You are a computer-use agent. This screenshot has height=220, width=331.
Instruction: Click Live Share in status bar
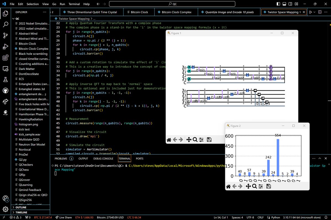coord(64,218)
